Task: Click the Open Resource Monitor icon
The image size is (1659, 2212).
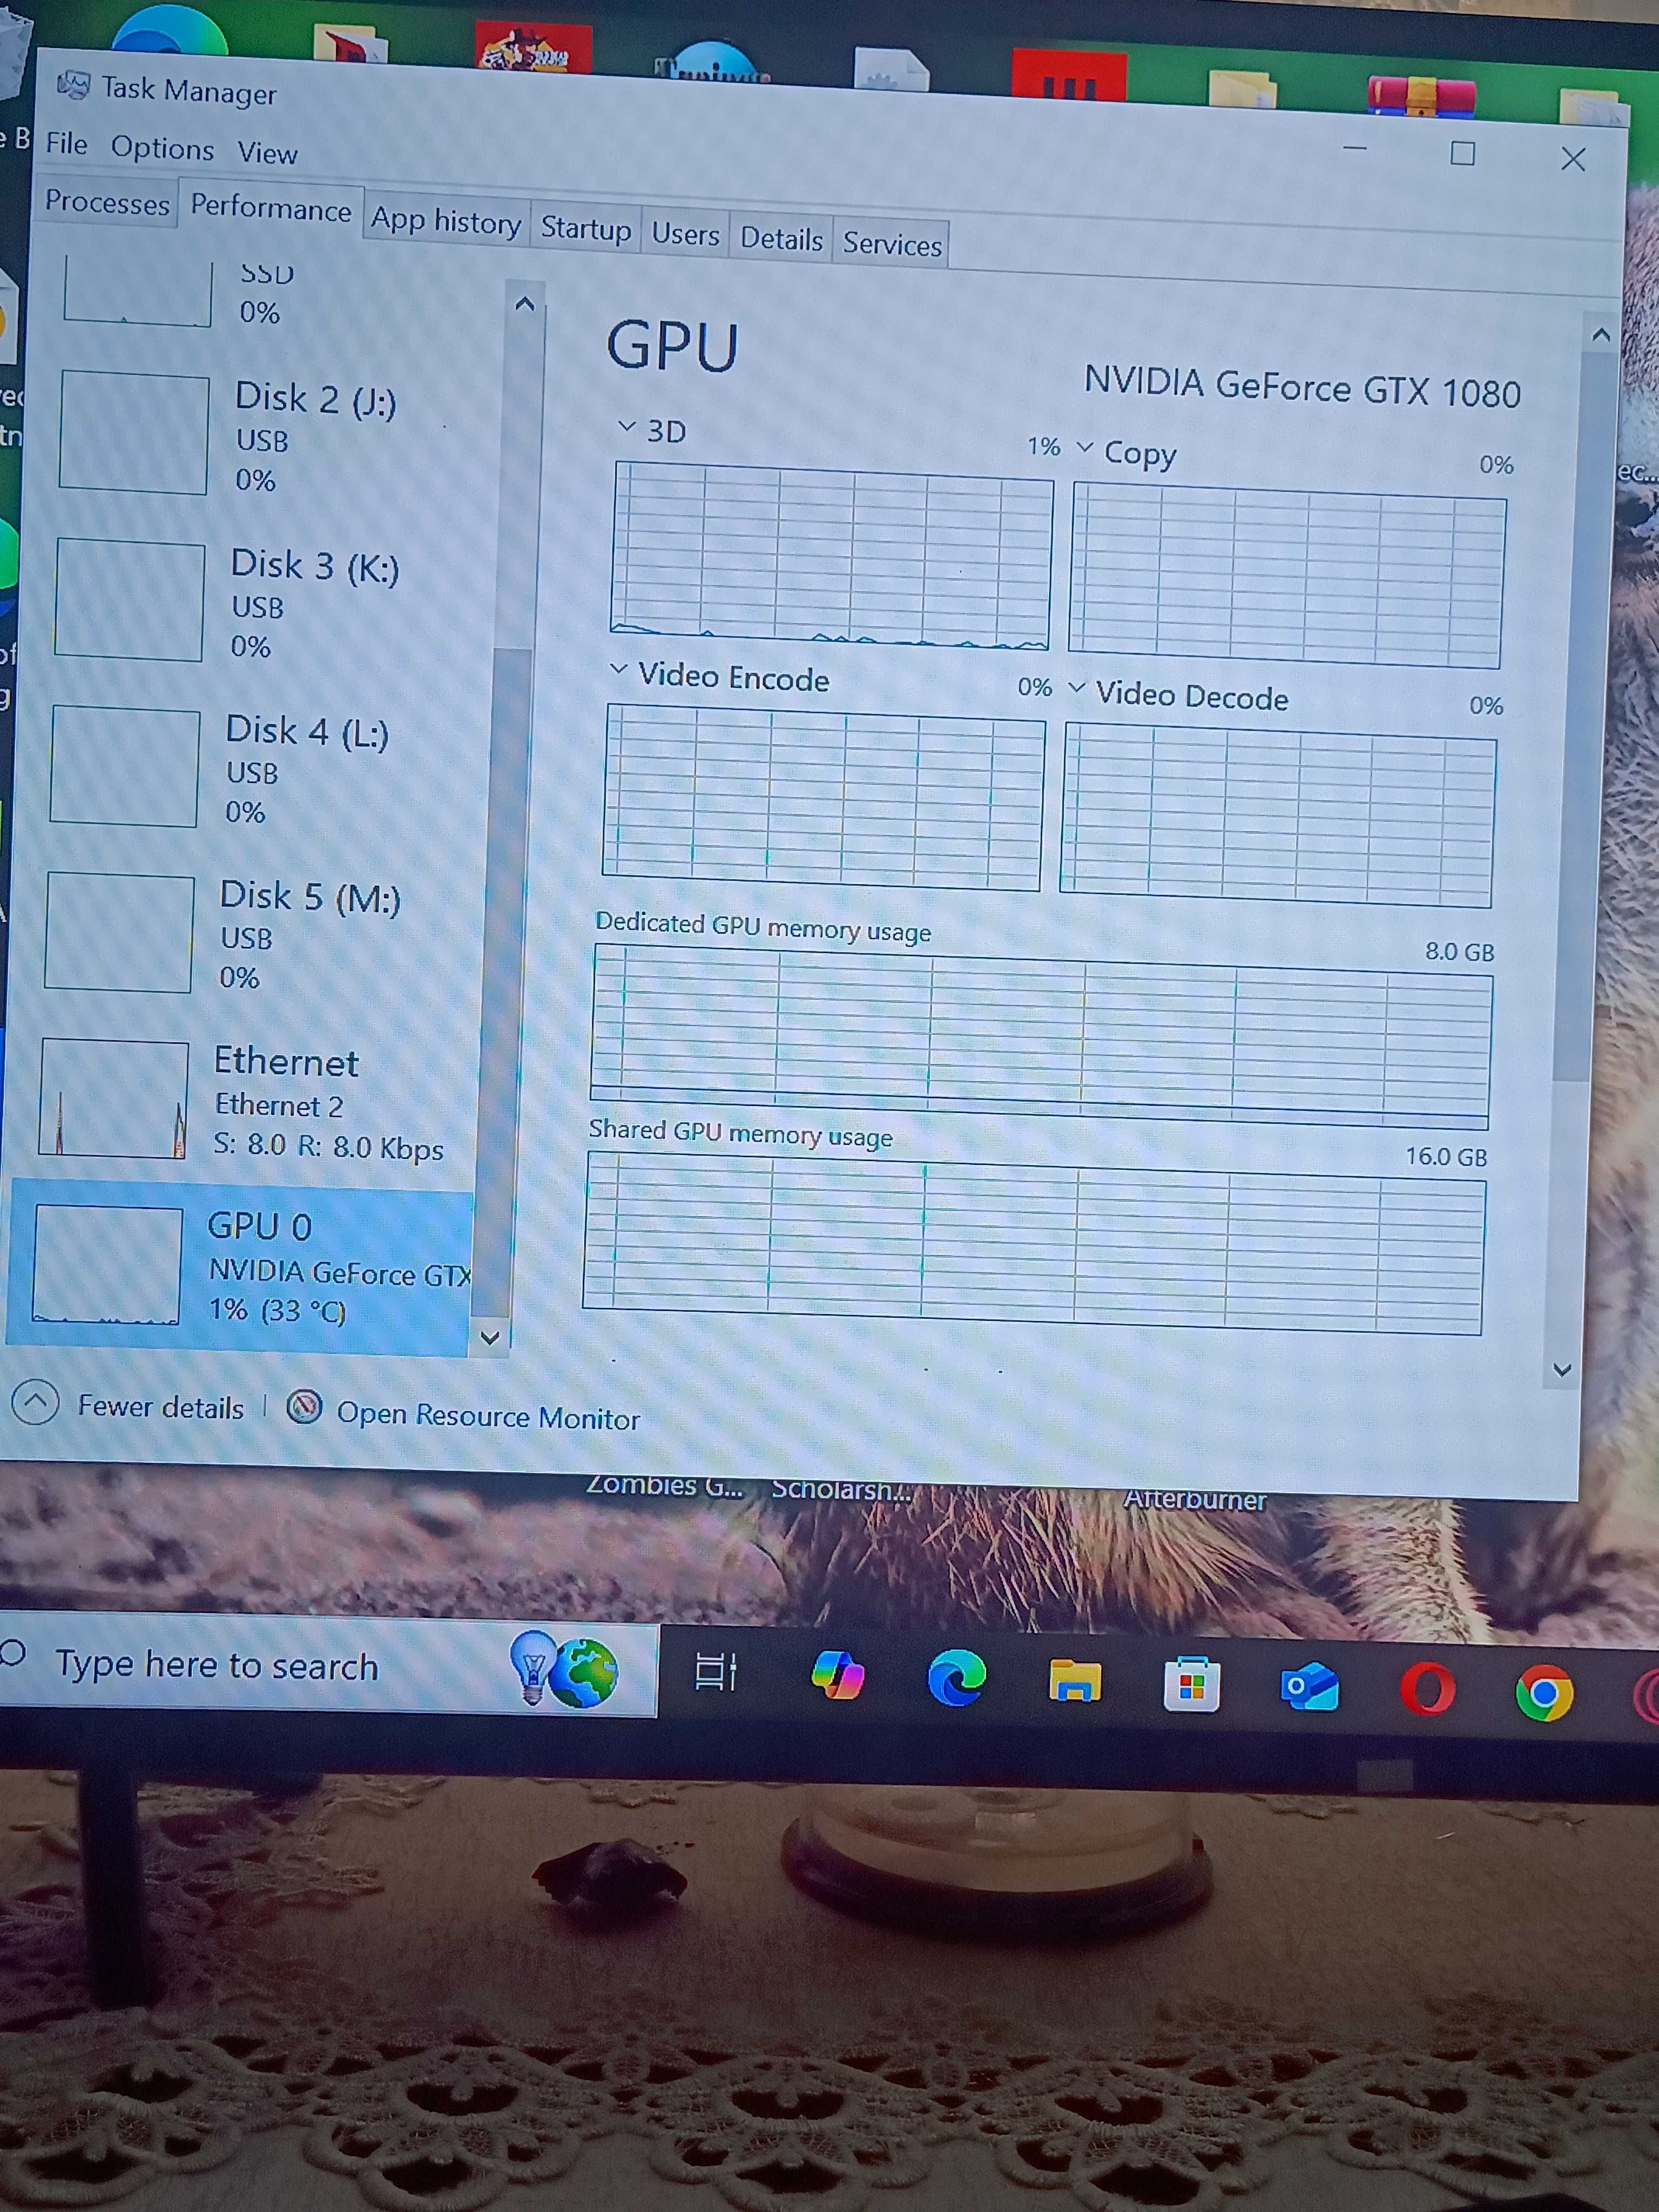Action: (304, 1407)
